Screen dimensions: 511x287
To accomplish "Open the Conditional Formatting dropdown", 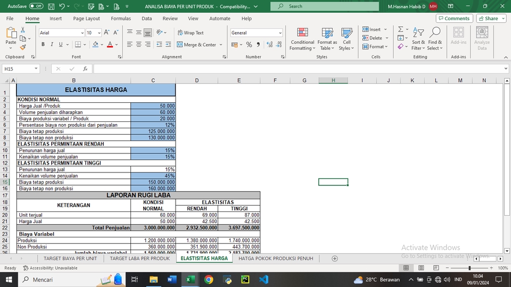I will 302,39.
